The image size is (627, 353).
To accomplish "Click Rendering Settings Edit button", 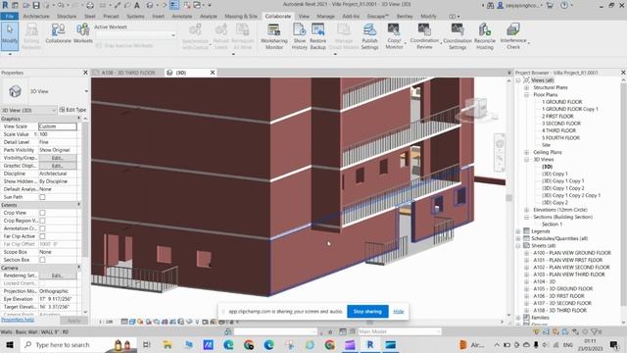I will click(58, 276).
